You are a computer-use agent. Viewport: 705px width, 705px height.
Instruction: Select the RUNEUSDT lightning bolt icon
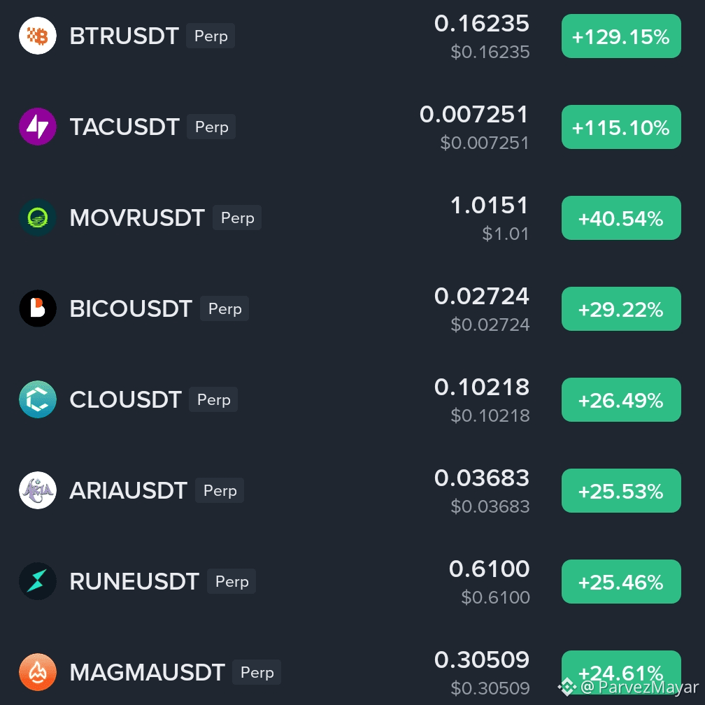[x=38, y=581]
